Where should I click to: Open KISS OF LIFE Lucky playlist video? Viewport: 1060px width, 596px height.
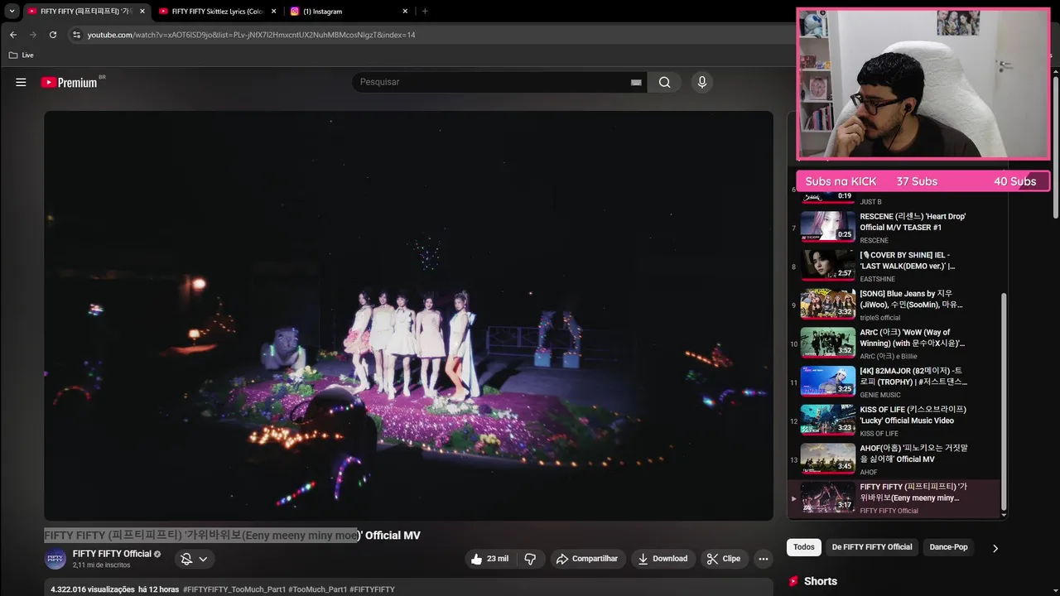coord(893,421)
